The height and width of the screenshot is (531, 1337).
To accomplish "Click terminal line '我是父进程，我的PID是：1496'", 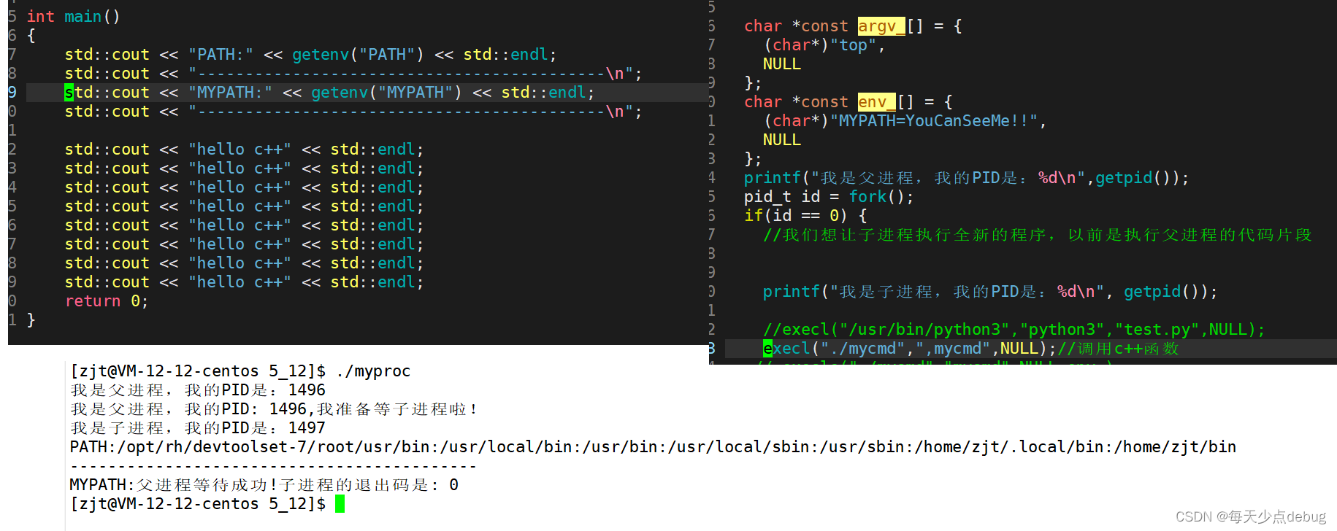I will [198, 390].
